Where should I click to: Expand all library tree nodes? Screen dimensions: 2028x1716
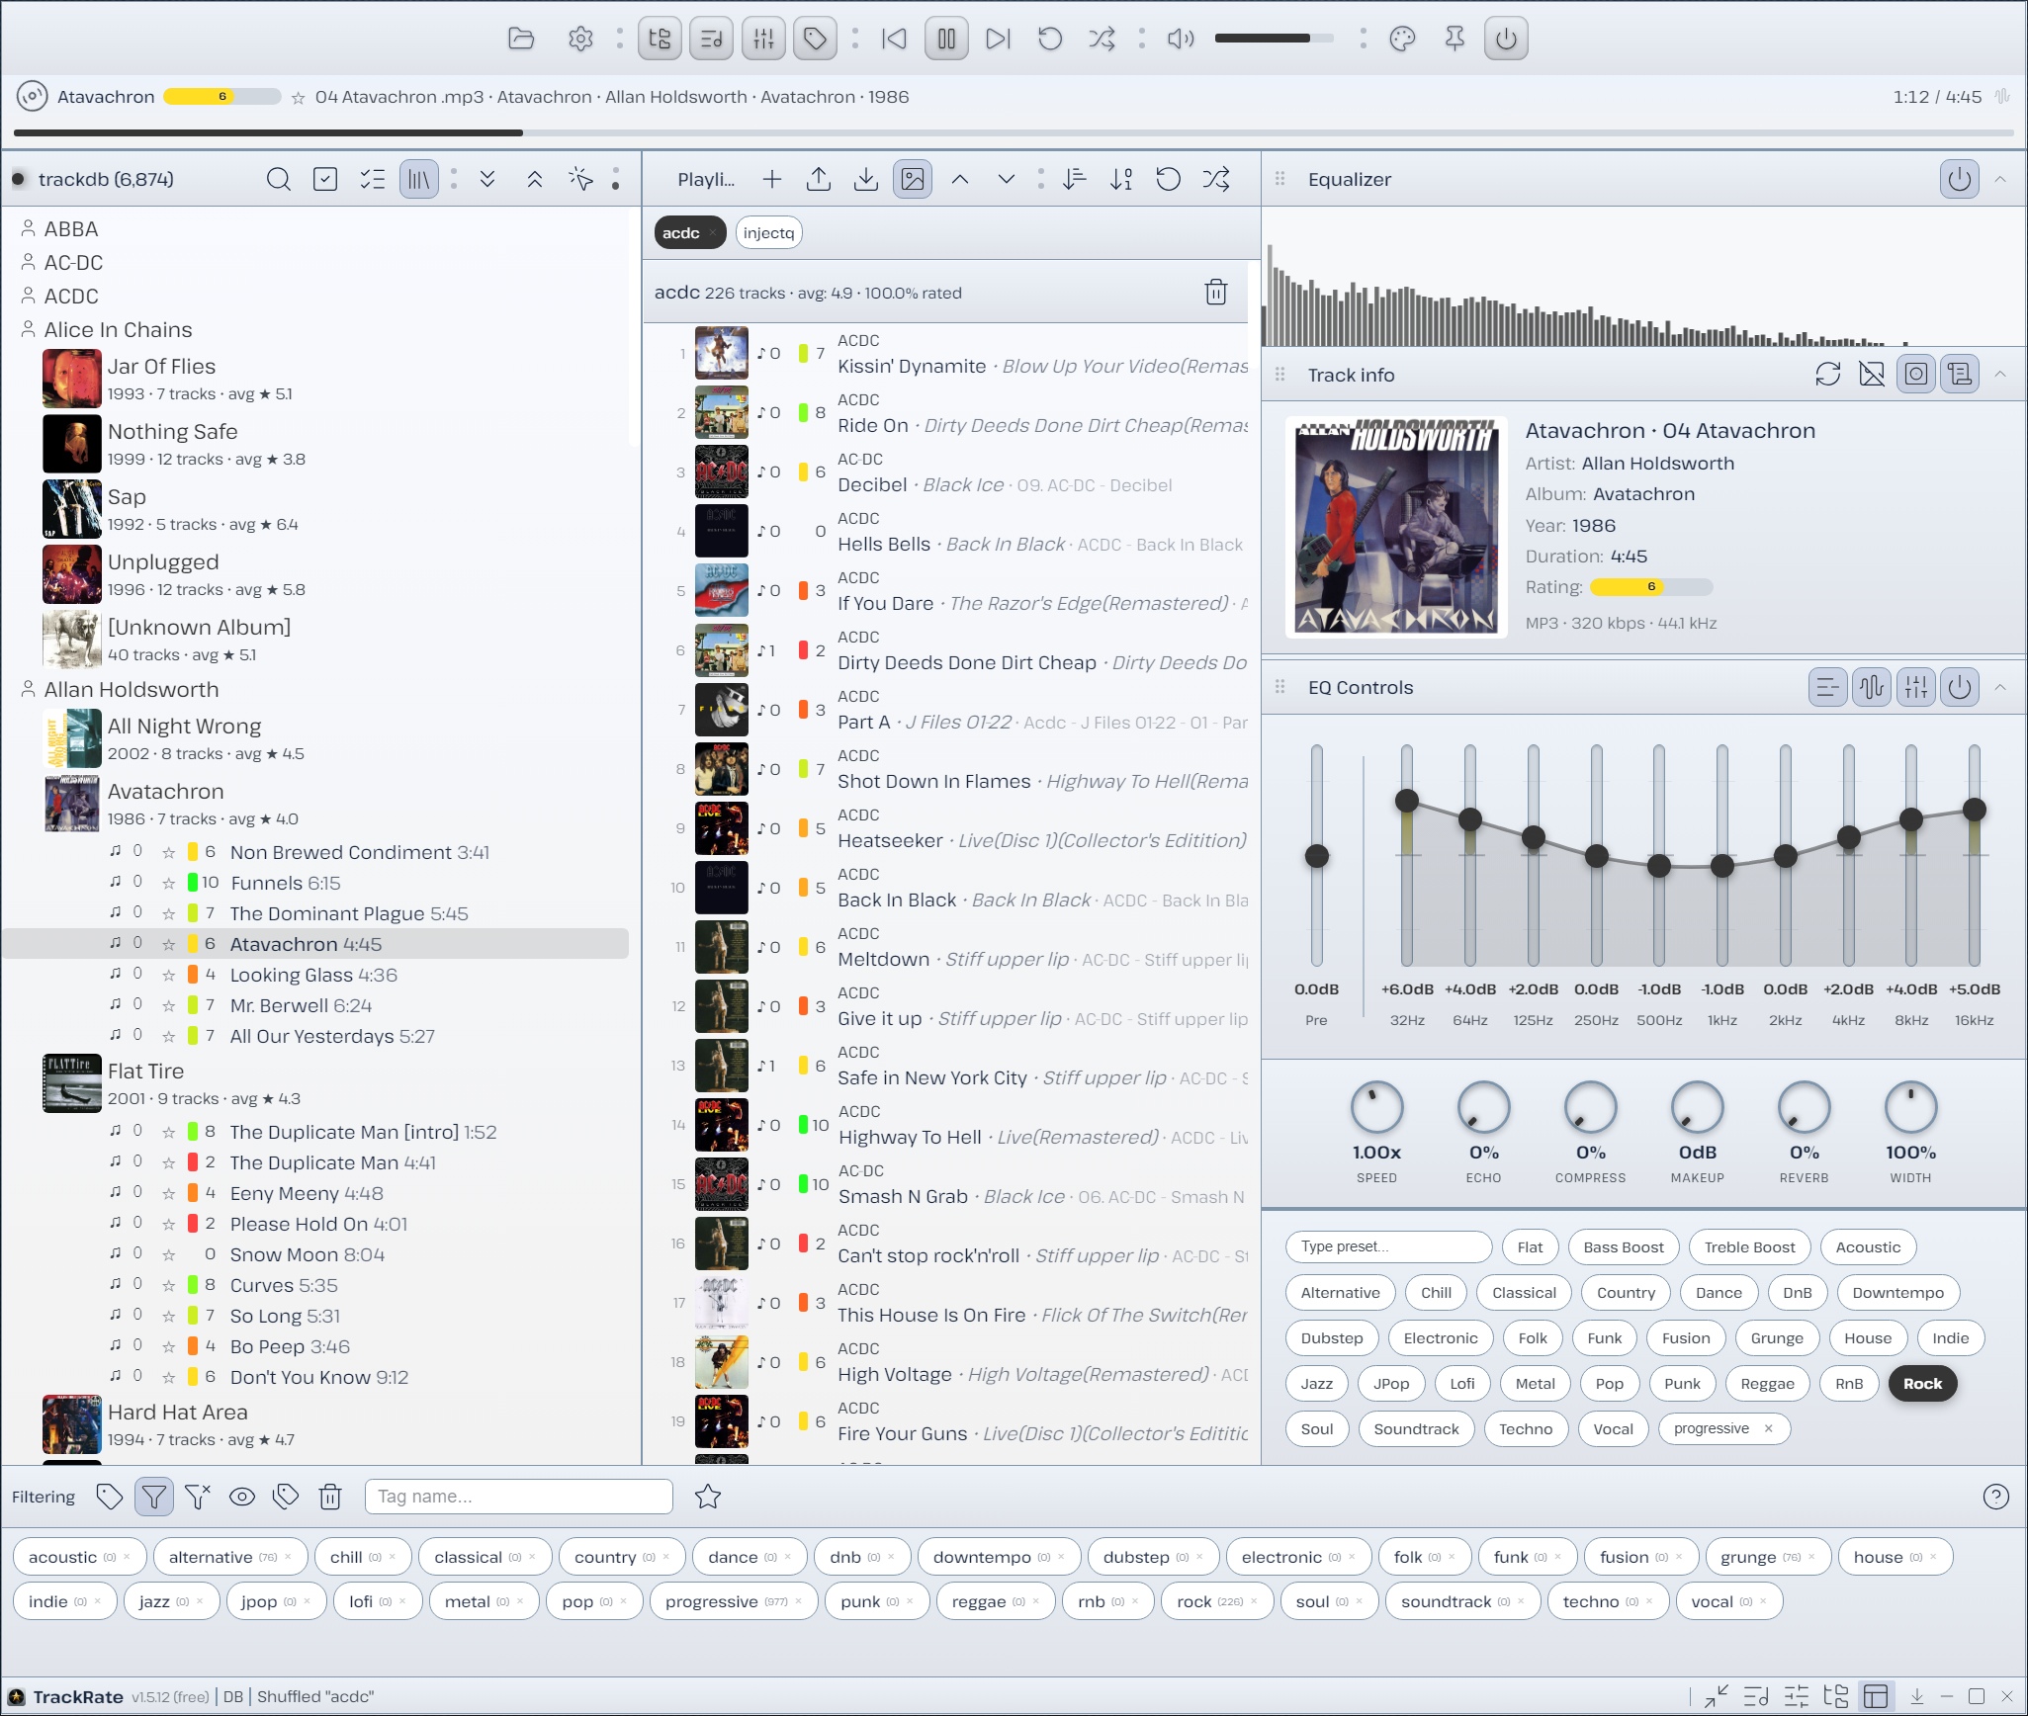click(x=487, y=179)
